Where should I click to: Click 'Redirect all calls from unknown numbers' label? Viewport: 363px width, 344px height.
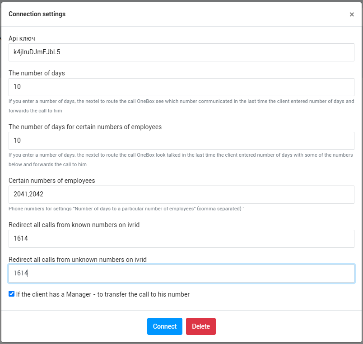tap(78, 260)
